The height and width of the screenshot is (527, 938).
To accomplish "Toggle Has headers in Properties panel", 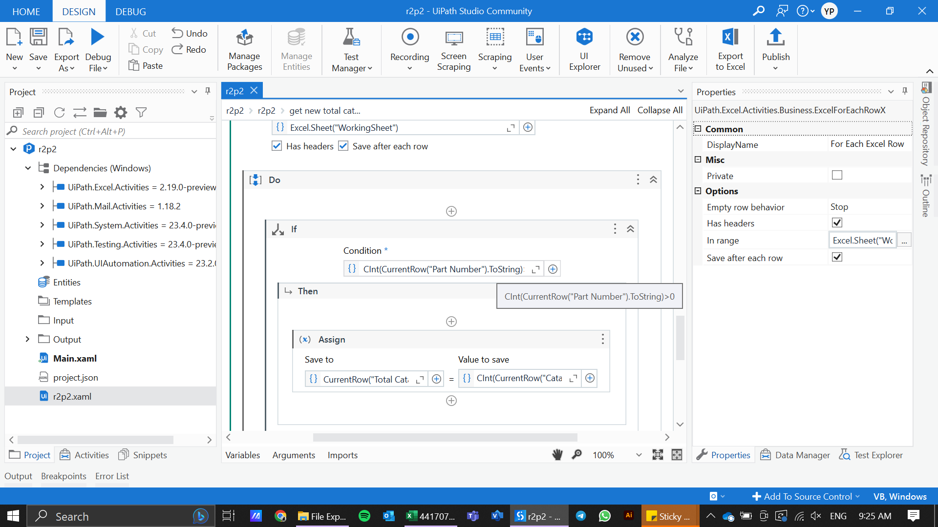I will pyautogui.click(x=837, y=223).
